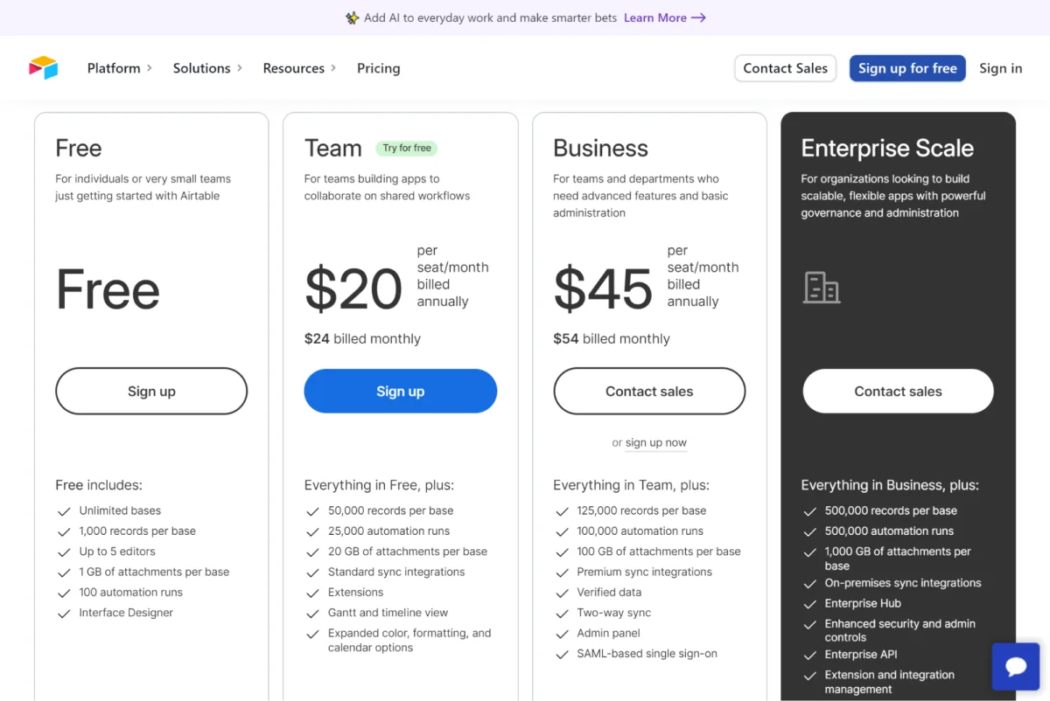Image resolution: width=1050 pixels, height=701 pixels.
Task: Click the $45 price
Action: tap(603, 289)
